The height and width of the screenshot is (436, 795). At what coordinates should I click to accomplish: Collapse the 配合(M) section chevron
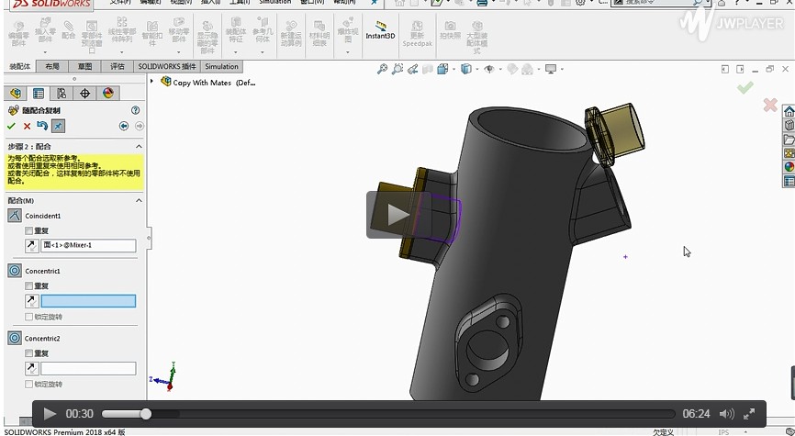139,200
